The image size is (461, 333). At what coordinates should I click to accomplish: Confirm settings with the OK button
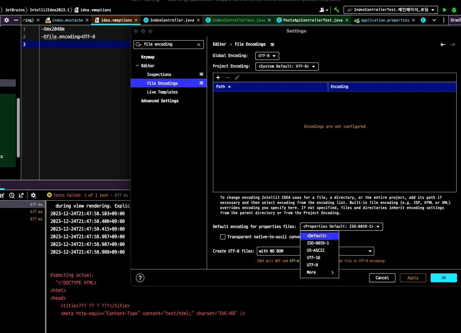(x=443, y=278)
